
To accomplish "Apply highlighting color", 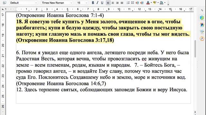I will coord(155,3).
